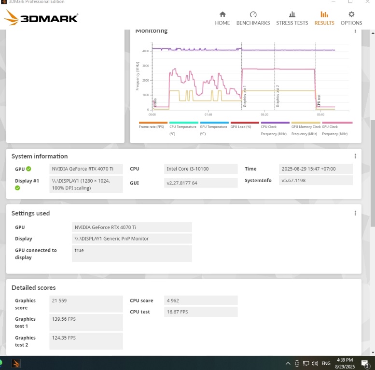Toggle CPU Temperature legend series

183,123
